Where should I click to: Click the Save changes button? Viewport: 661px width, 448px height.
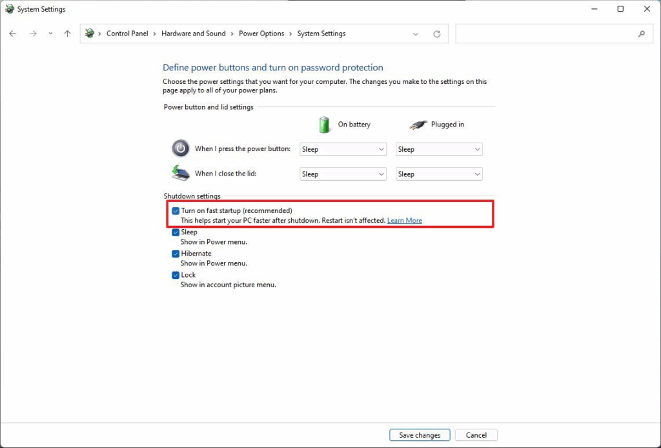pos(420,435)
